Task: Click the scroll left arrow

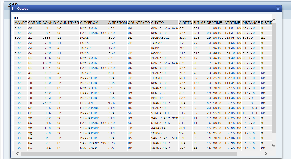Action: (17, 154)
